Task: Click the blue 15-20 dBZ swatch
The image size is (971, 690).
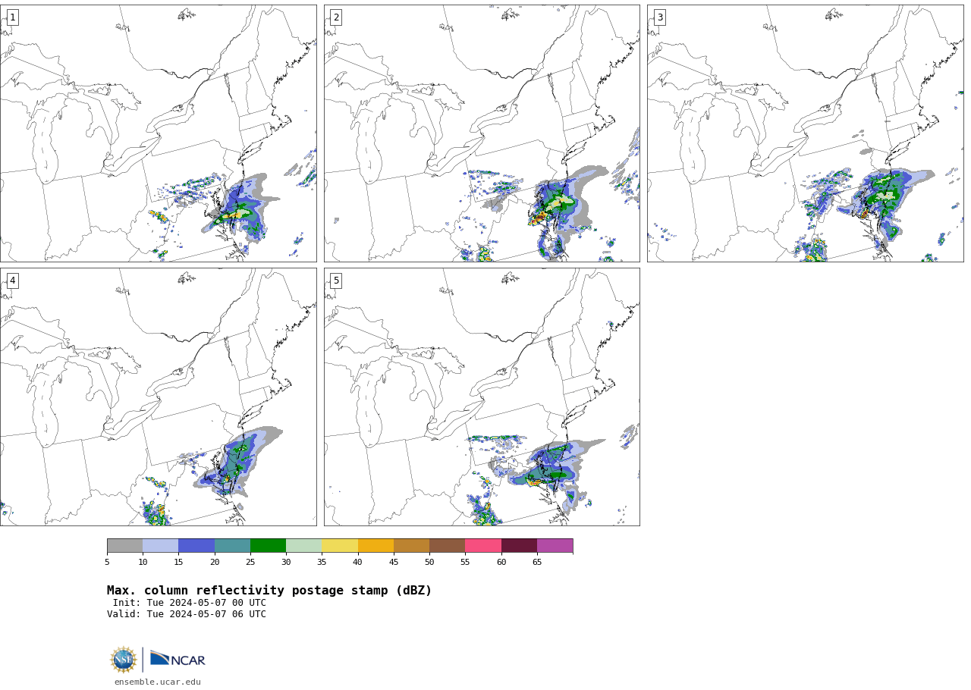Action: (x=196, y=546)
